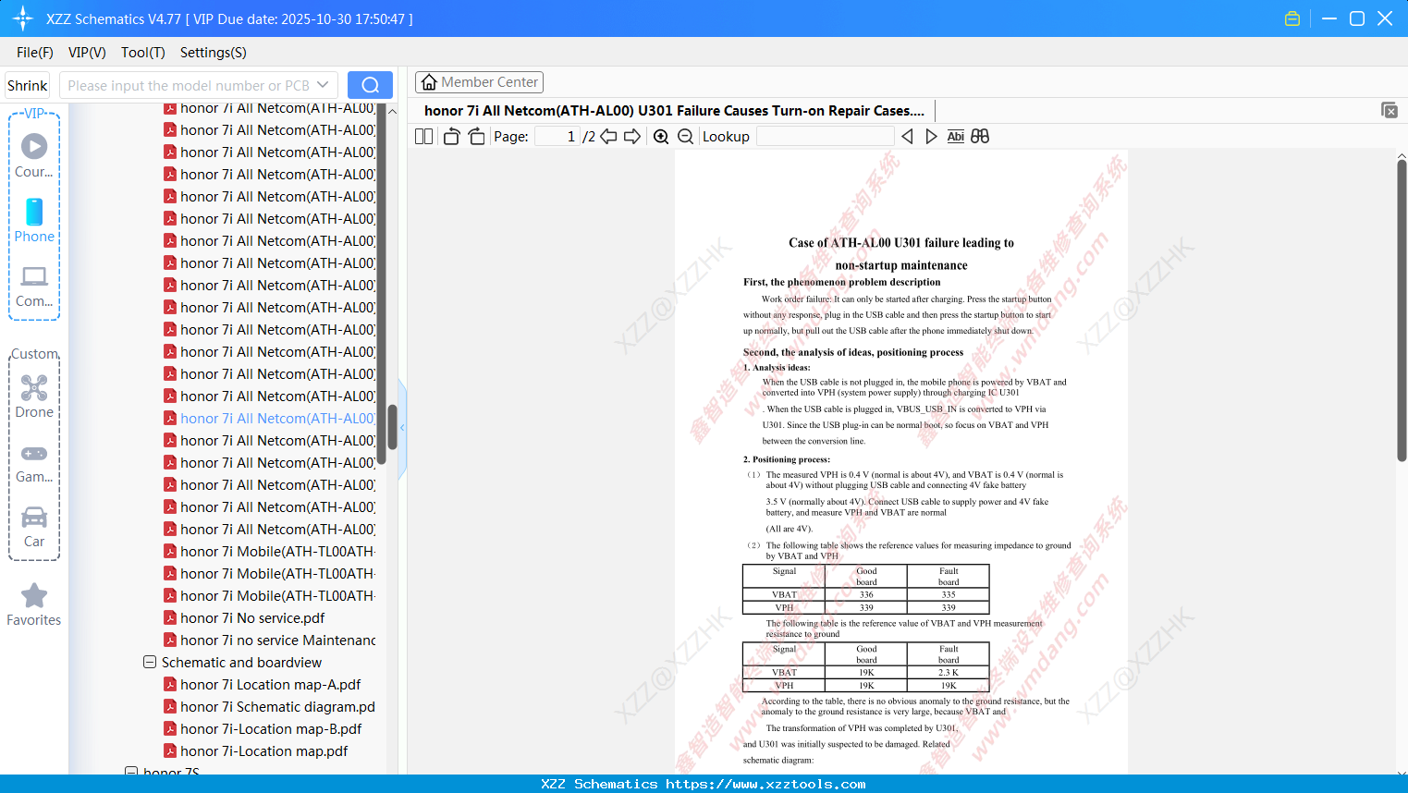The height and width of the screenshot is (793, 1408).
Task: Close the document viewer via top-right icon
Action: pyautogui.click(x=1390, y=110)
